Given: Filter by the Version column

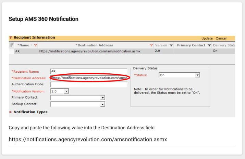Looking at the screenshot, I should tap(171, 45).
